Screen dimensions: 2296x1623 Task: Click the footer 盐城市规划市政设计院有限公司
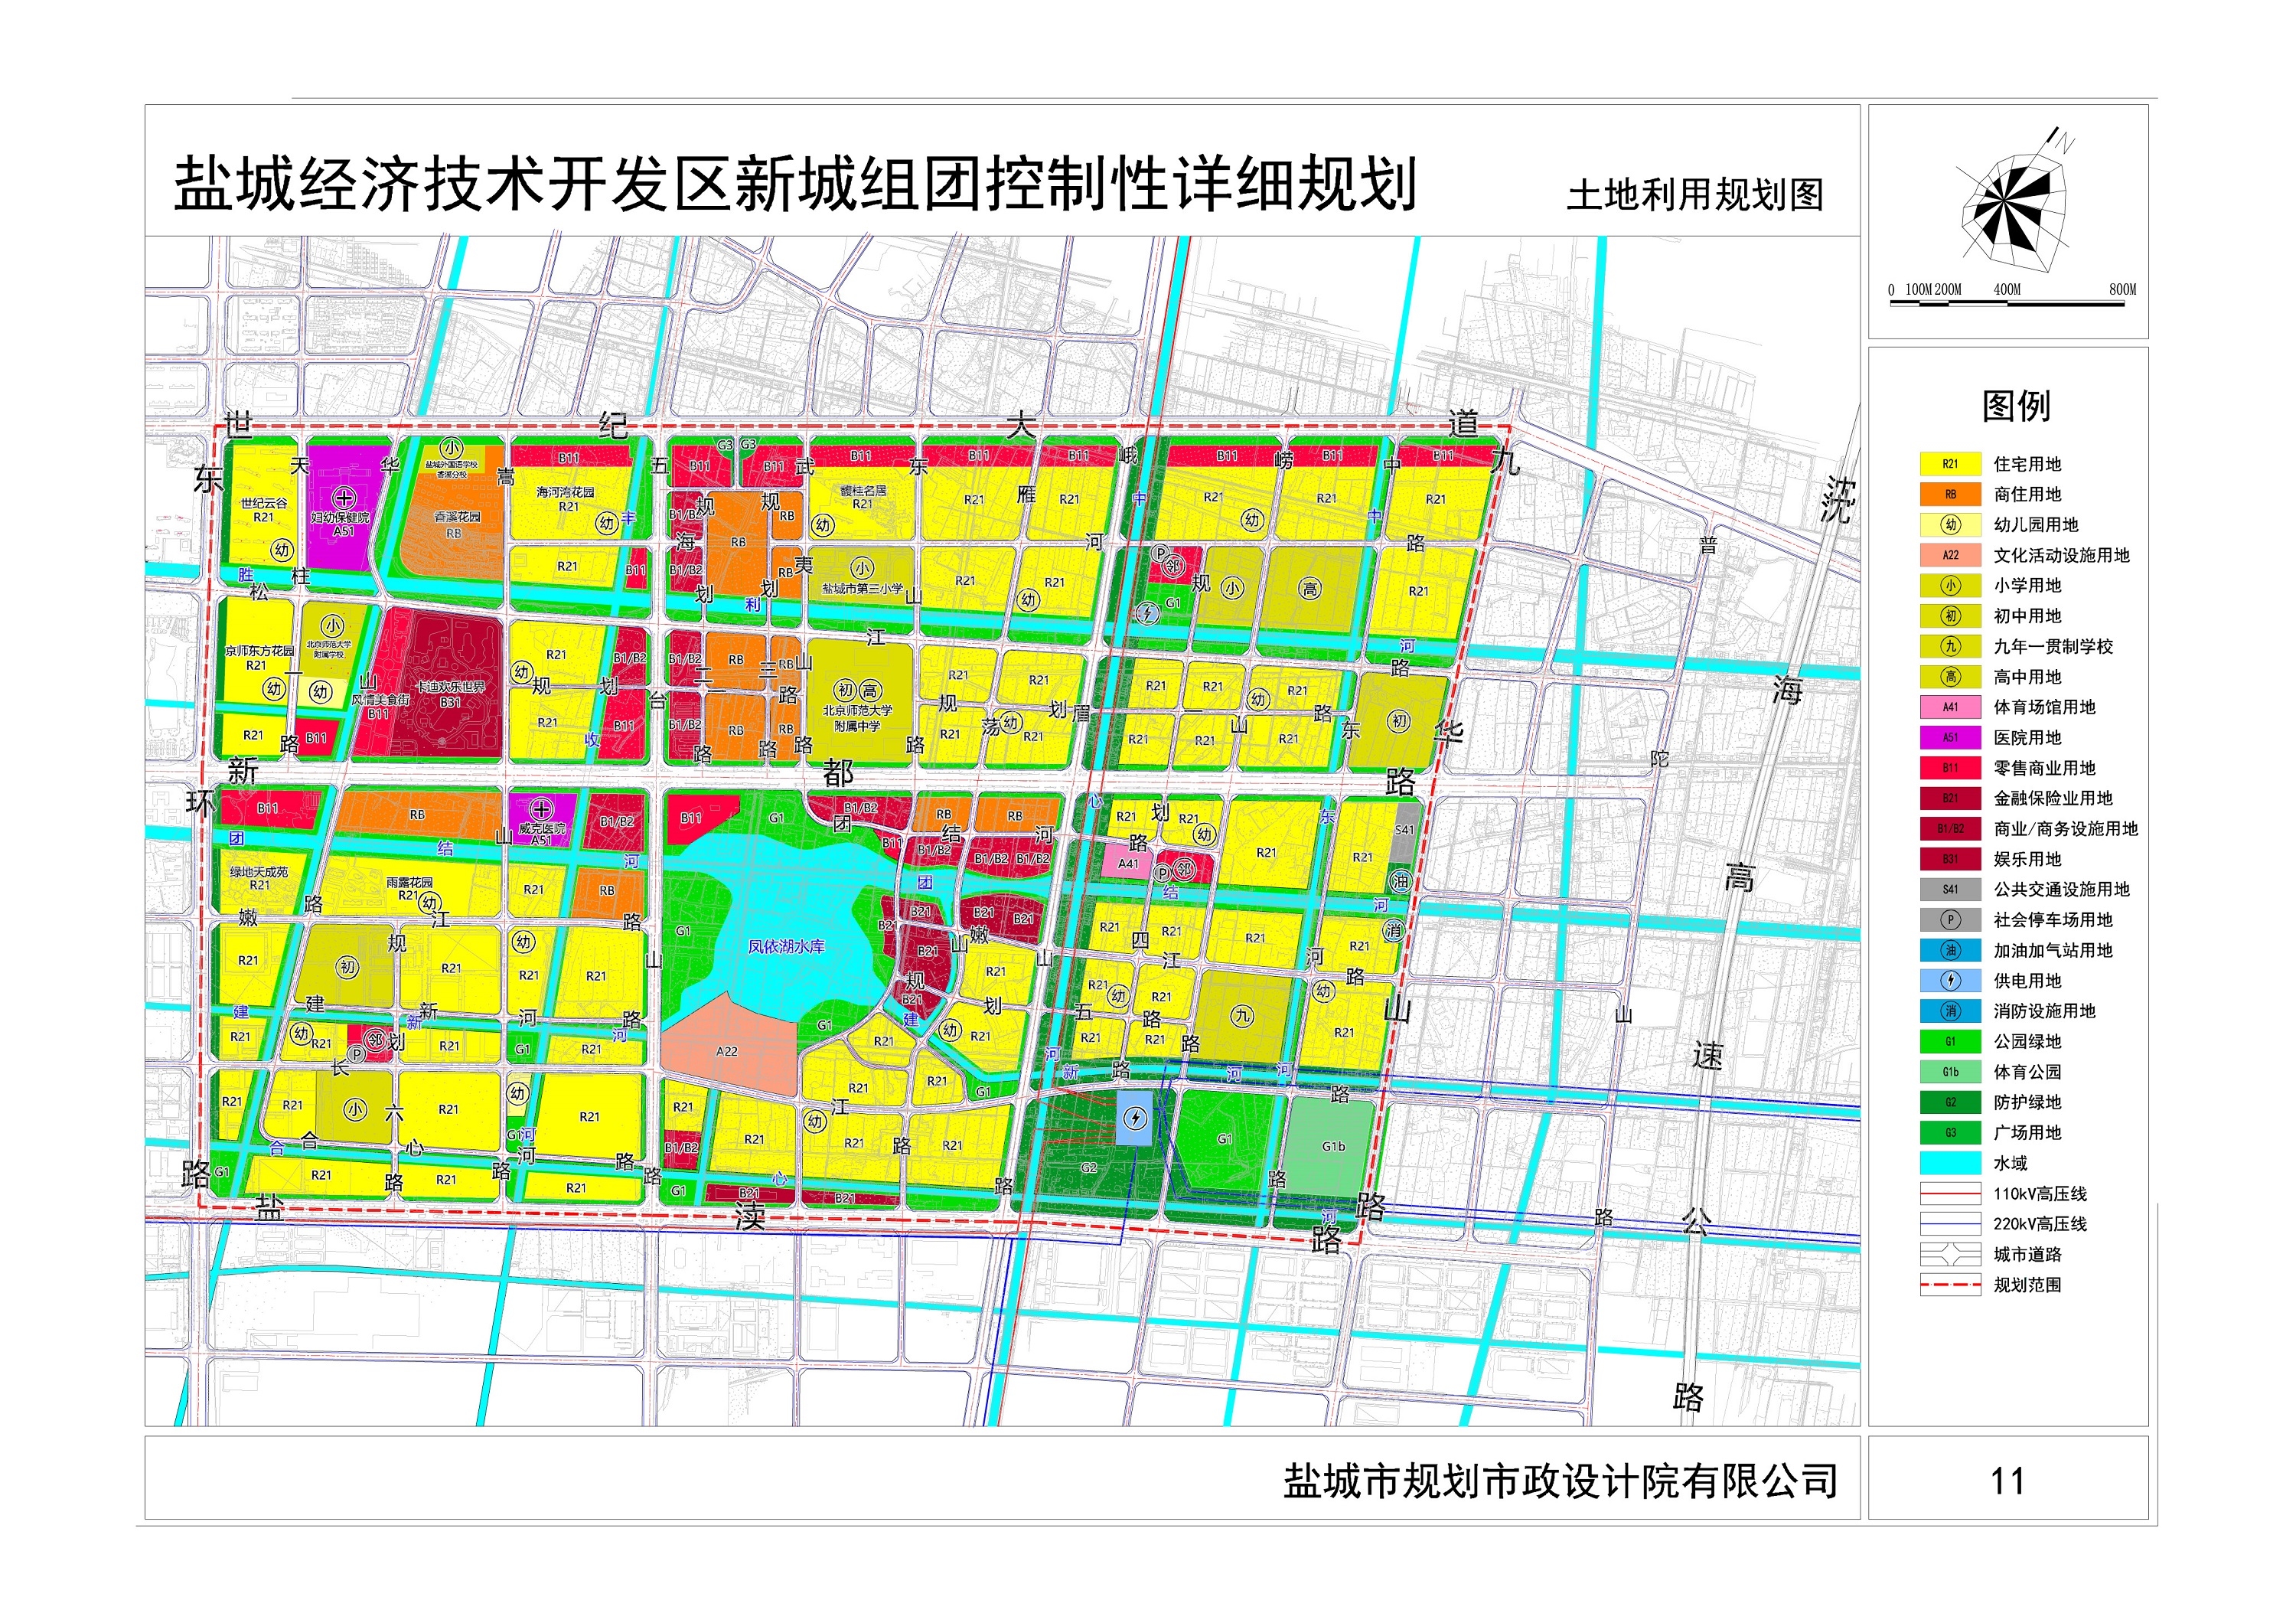(x=1560, y=1481)
